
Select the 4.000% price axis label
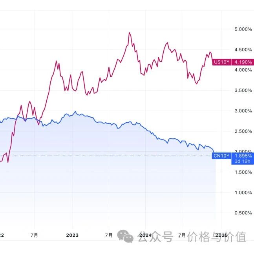[x=242, y=70]
